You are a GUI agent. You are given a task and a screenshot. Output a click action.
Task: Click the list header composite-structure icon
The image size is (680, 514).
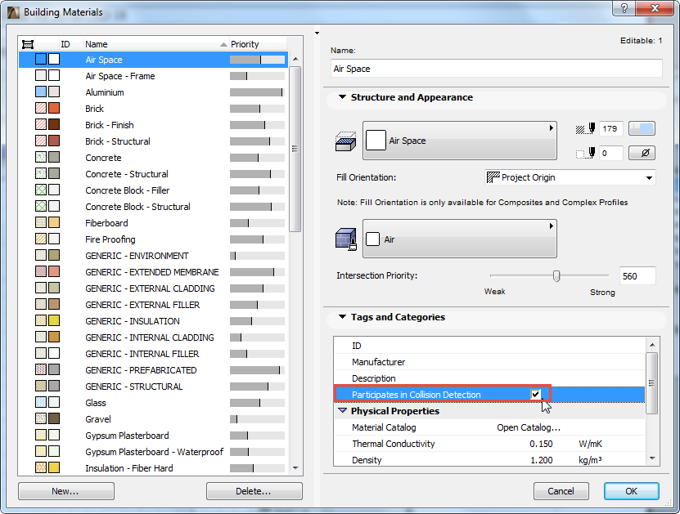coord(28,44)
